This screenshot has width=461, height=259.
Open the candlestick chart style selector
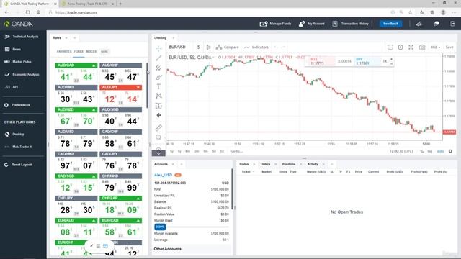tap(208, 47)
